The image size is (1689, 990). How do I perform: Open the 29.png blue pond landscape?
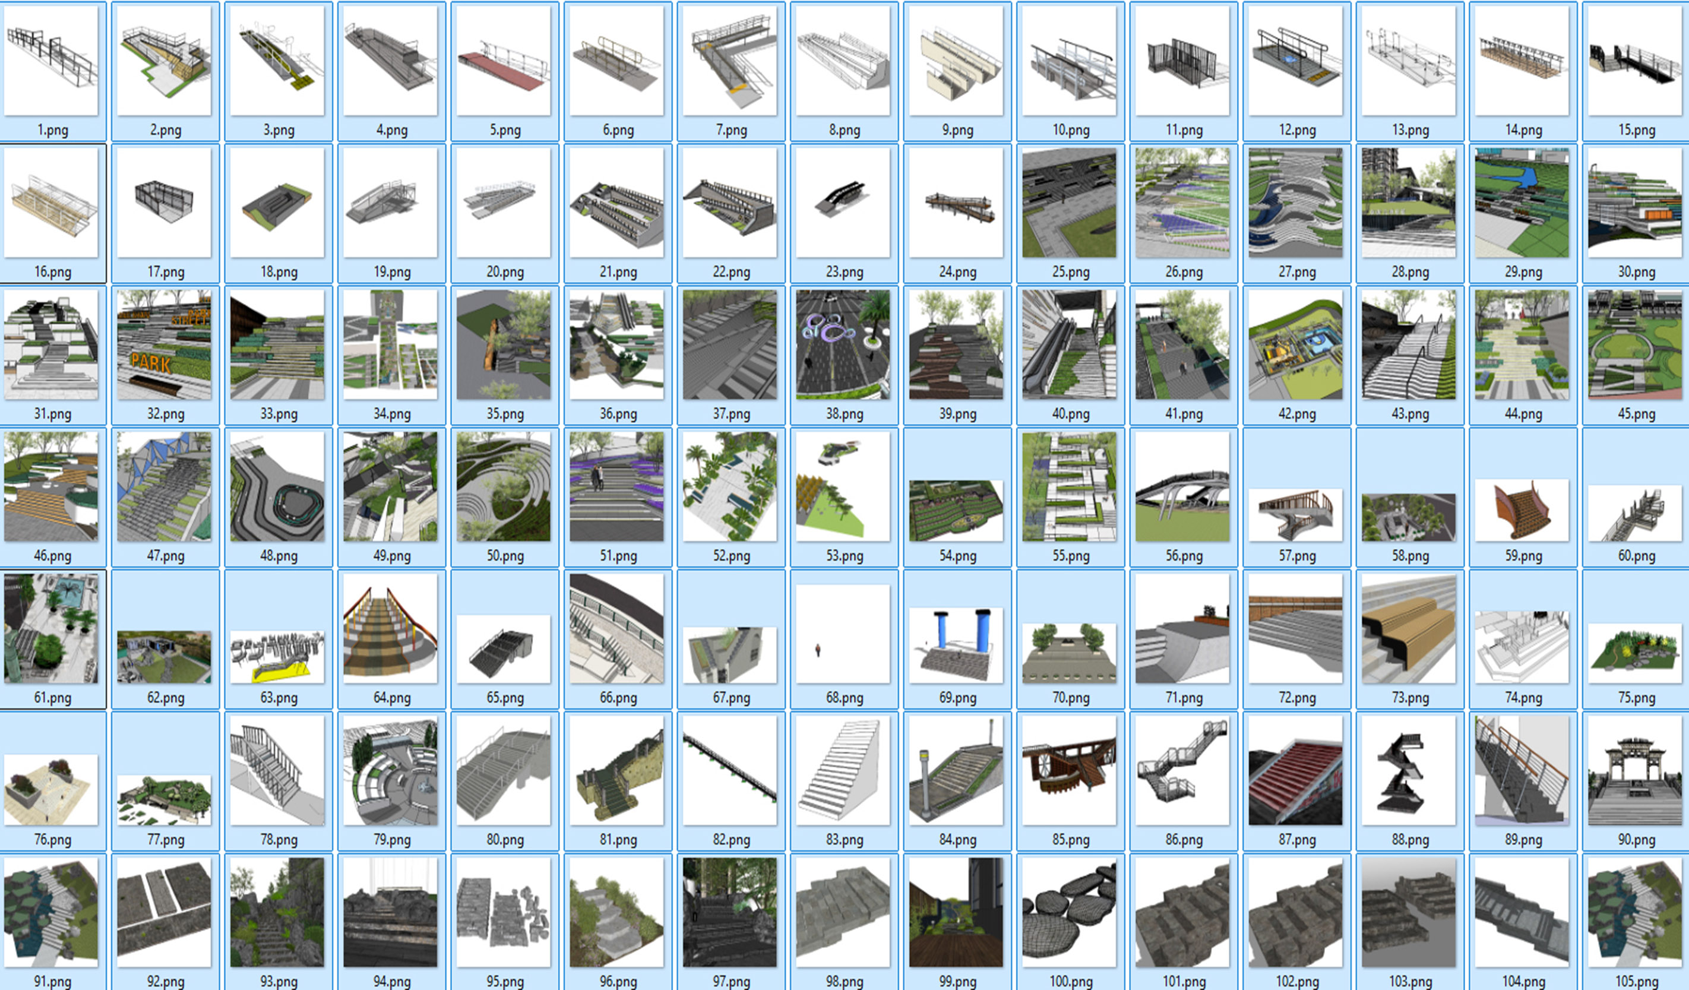pyautogui.click(x=1522, y=203)
